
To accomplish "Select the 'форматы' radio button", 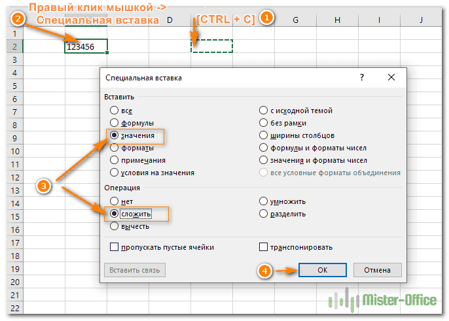I will pos(115,148).
